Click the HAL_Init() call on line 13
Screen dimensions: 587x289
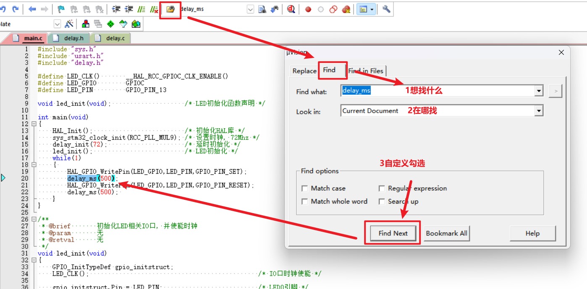pyautogui.click(x=72, y=131)
